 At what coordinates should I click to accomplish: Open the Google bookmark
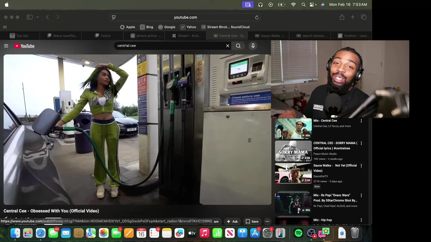167,27
